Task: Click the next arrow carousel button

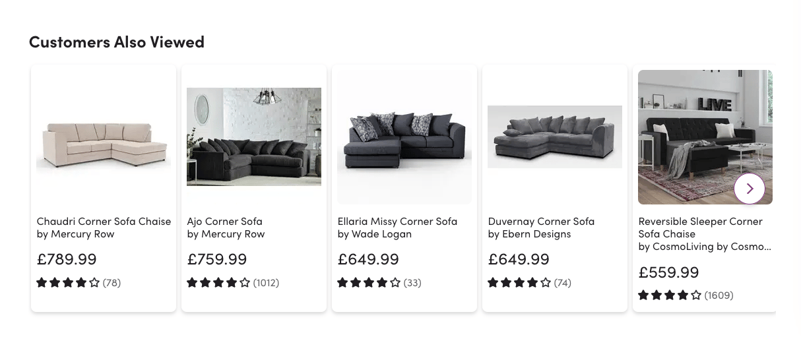Action: [x=749, y=189]
